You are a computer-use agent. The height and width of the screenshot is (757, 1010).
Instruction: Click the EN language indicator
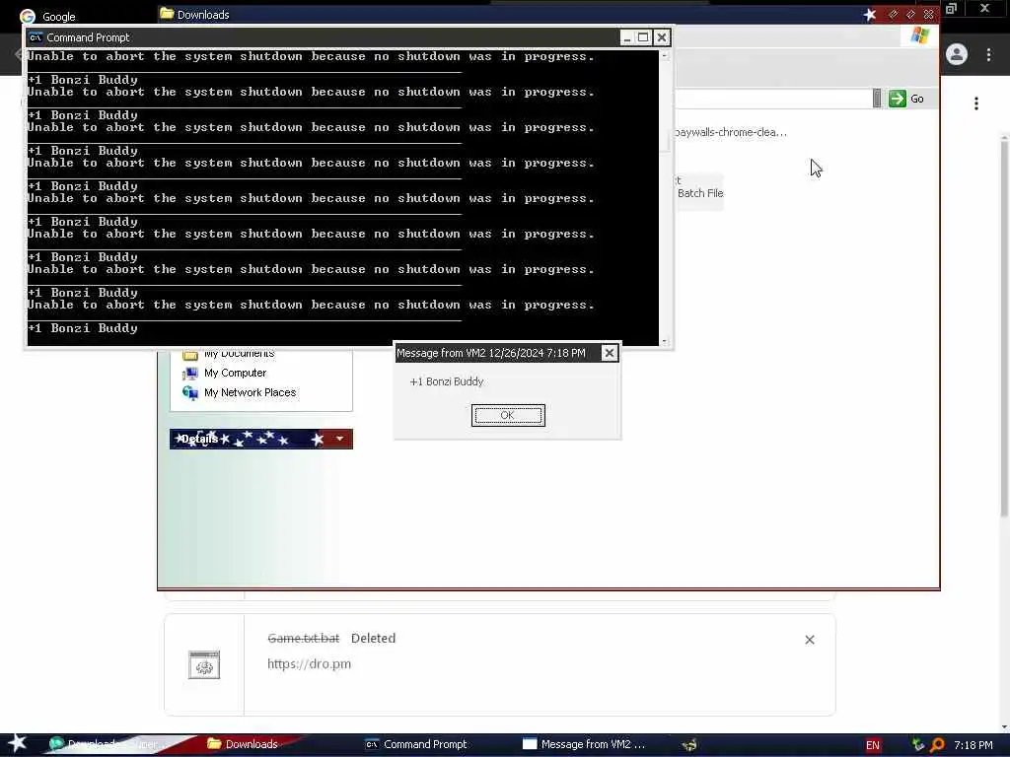[873, 745]
